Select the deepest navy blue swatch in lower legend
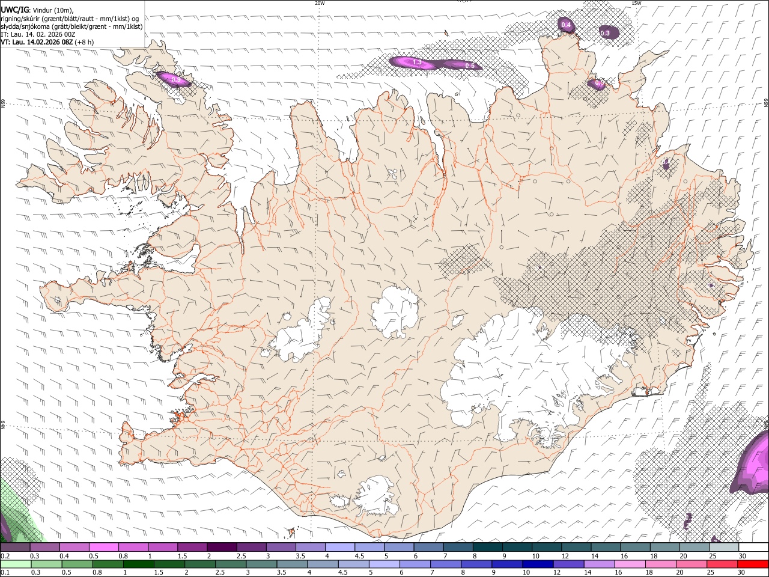 point(537,564)
